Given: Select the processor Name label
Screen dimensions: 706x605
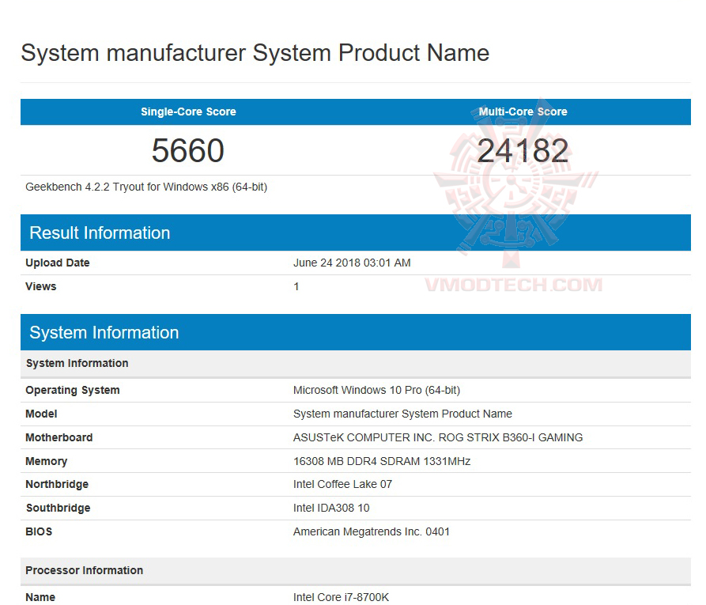Looking at the screenshot, I should point(40,597).
